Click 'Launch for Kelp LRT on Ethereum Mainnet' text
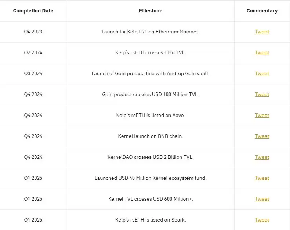This screenshot has width=290, height=230. tap(151, 32)
